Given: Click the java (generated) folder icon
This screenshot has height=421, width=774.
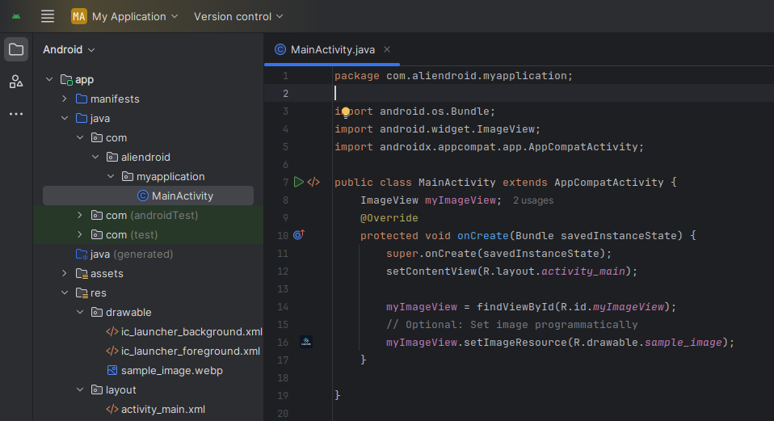Looking at the screenshot, I should 82,255.
